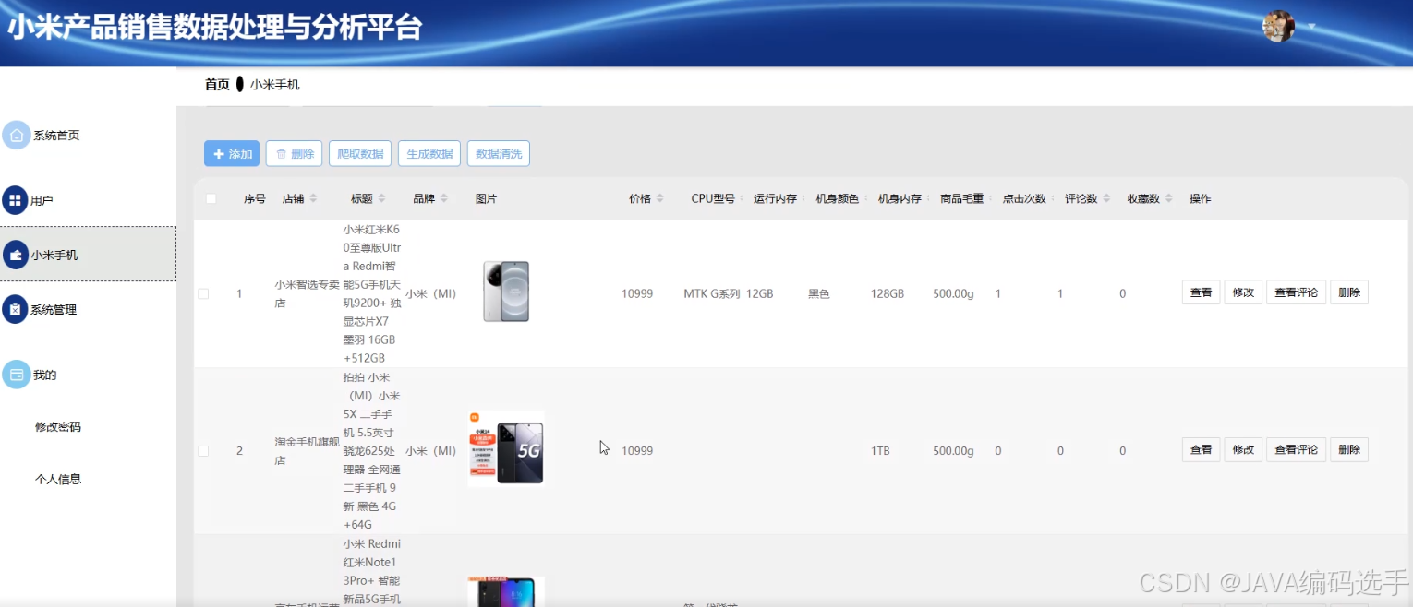The image size is (1413, 607).
Task: Click the 小米手机 sidebar icon
Action: [15, 255]
